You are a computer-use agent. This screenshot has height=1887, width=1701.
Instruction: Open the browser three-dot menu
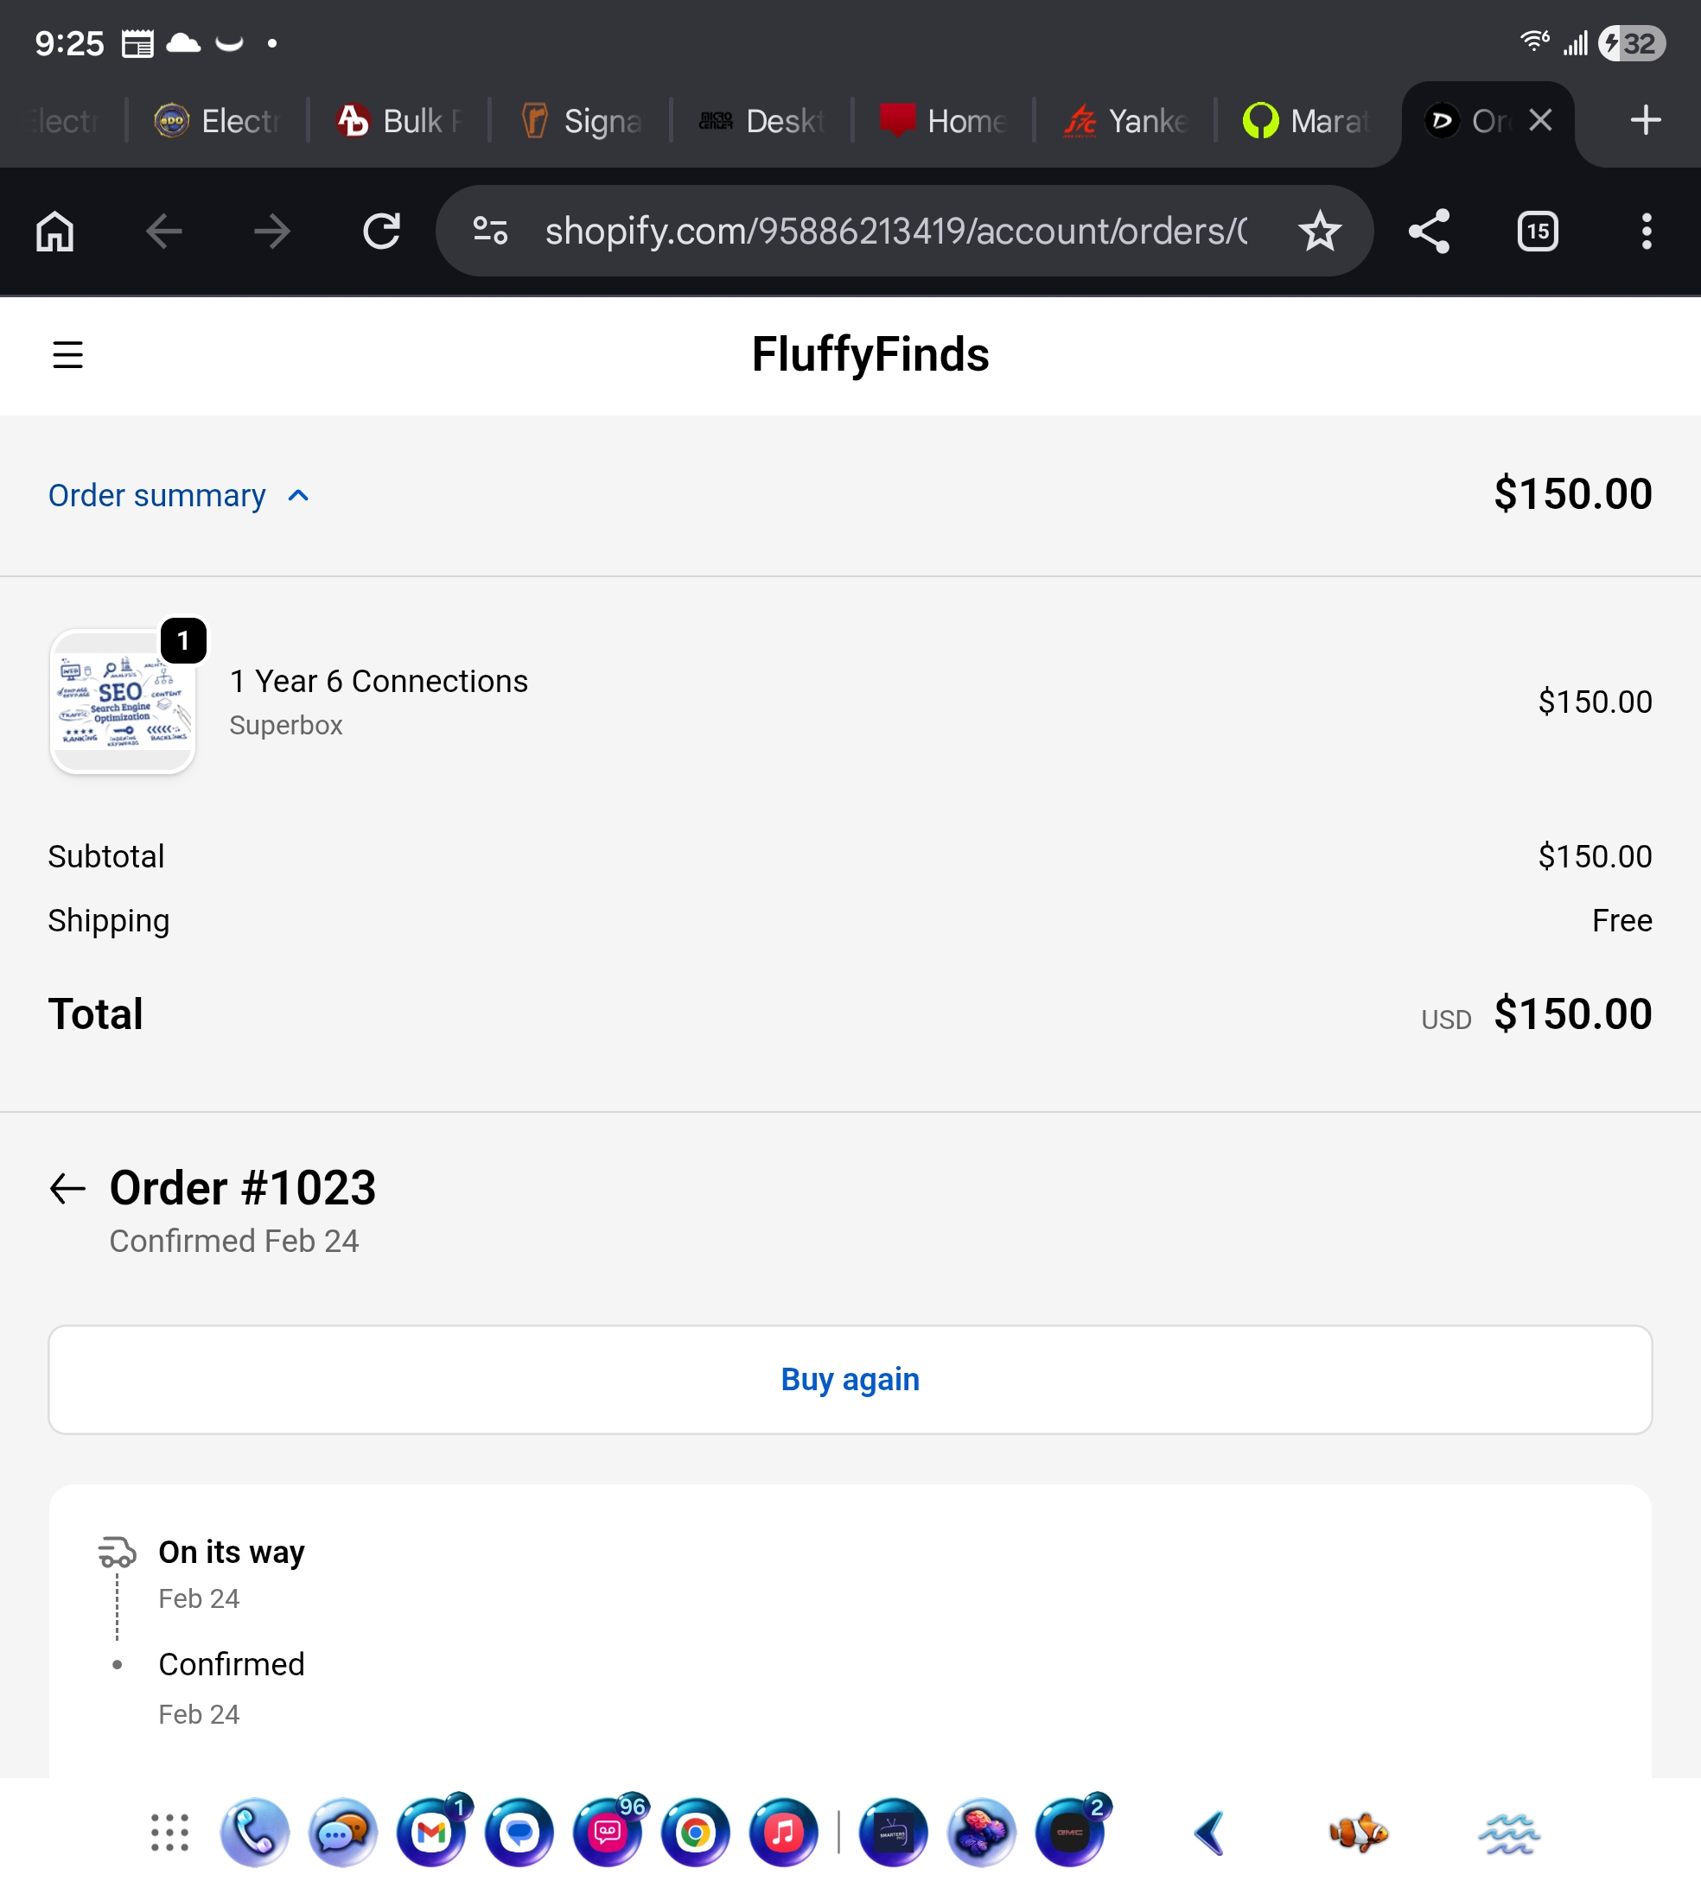pyautogui.click(x=1646, y=231)
